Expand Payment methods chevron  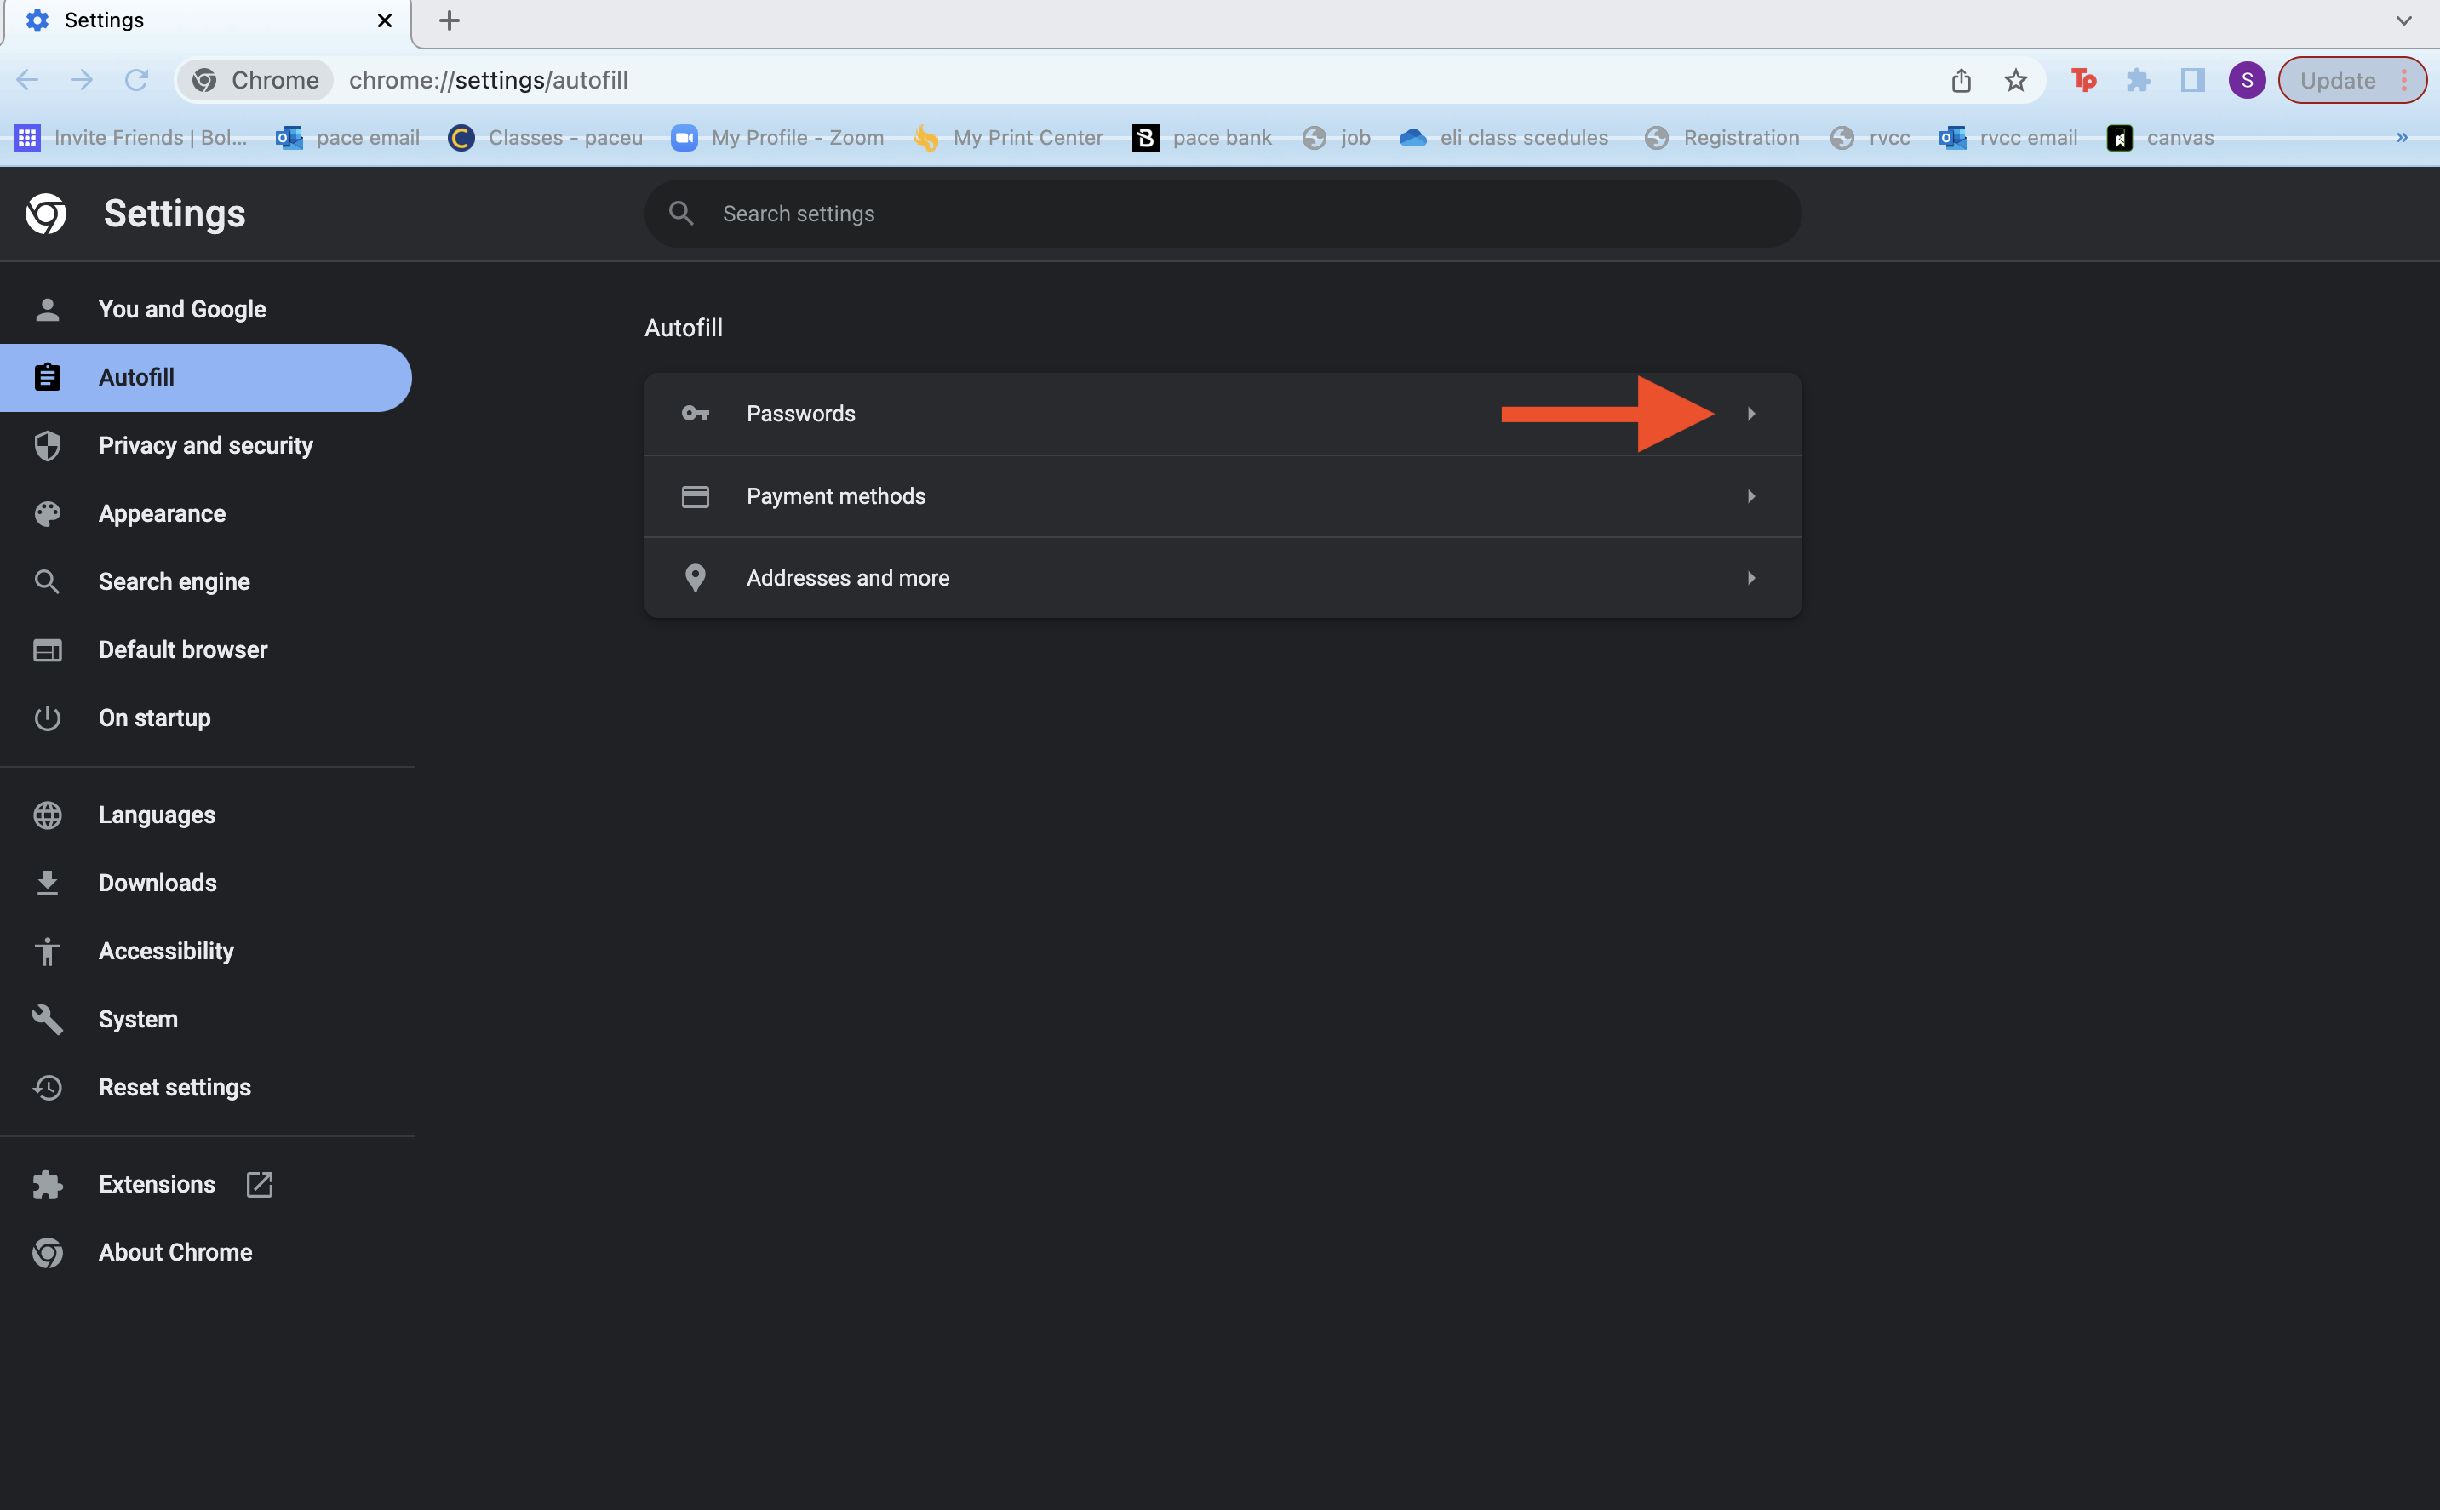(1750, 496)
